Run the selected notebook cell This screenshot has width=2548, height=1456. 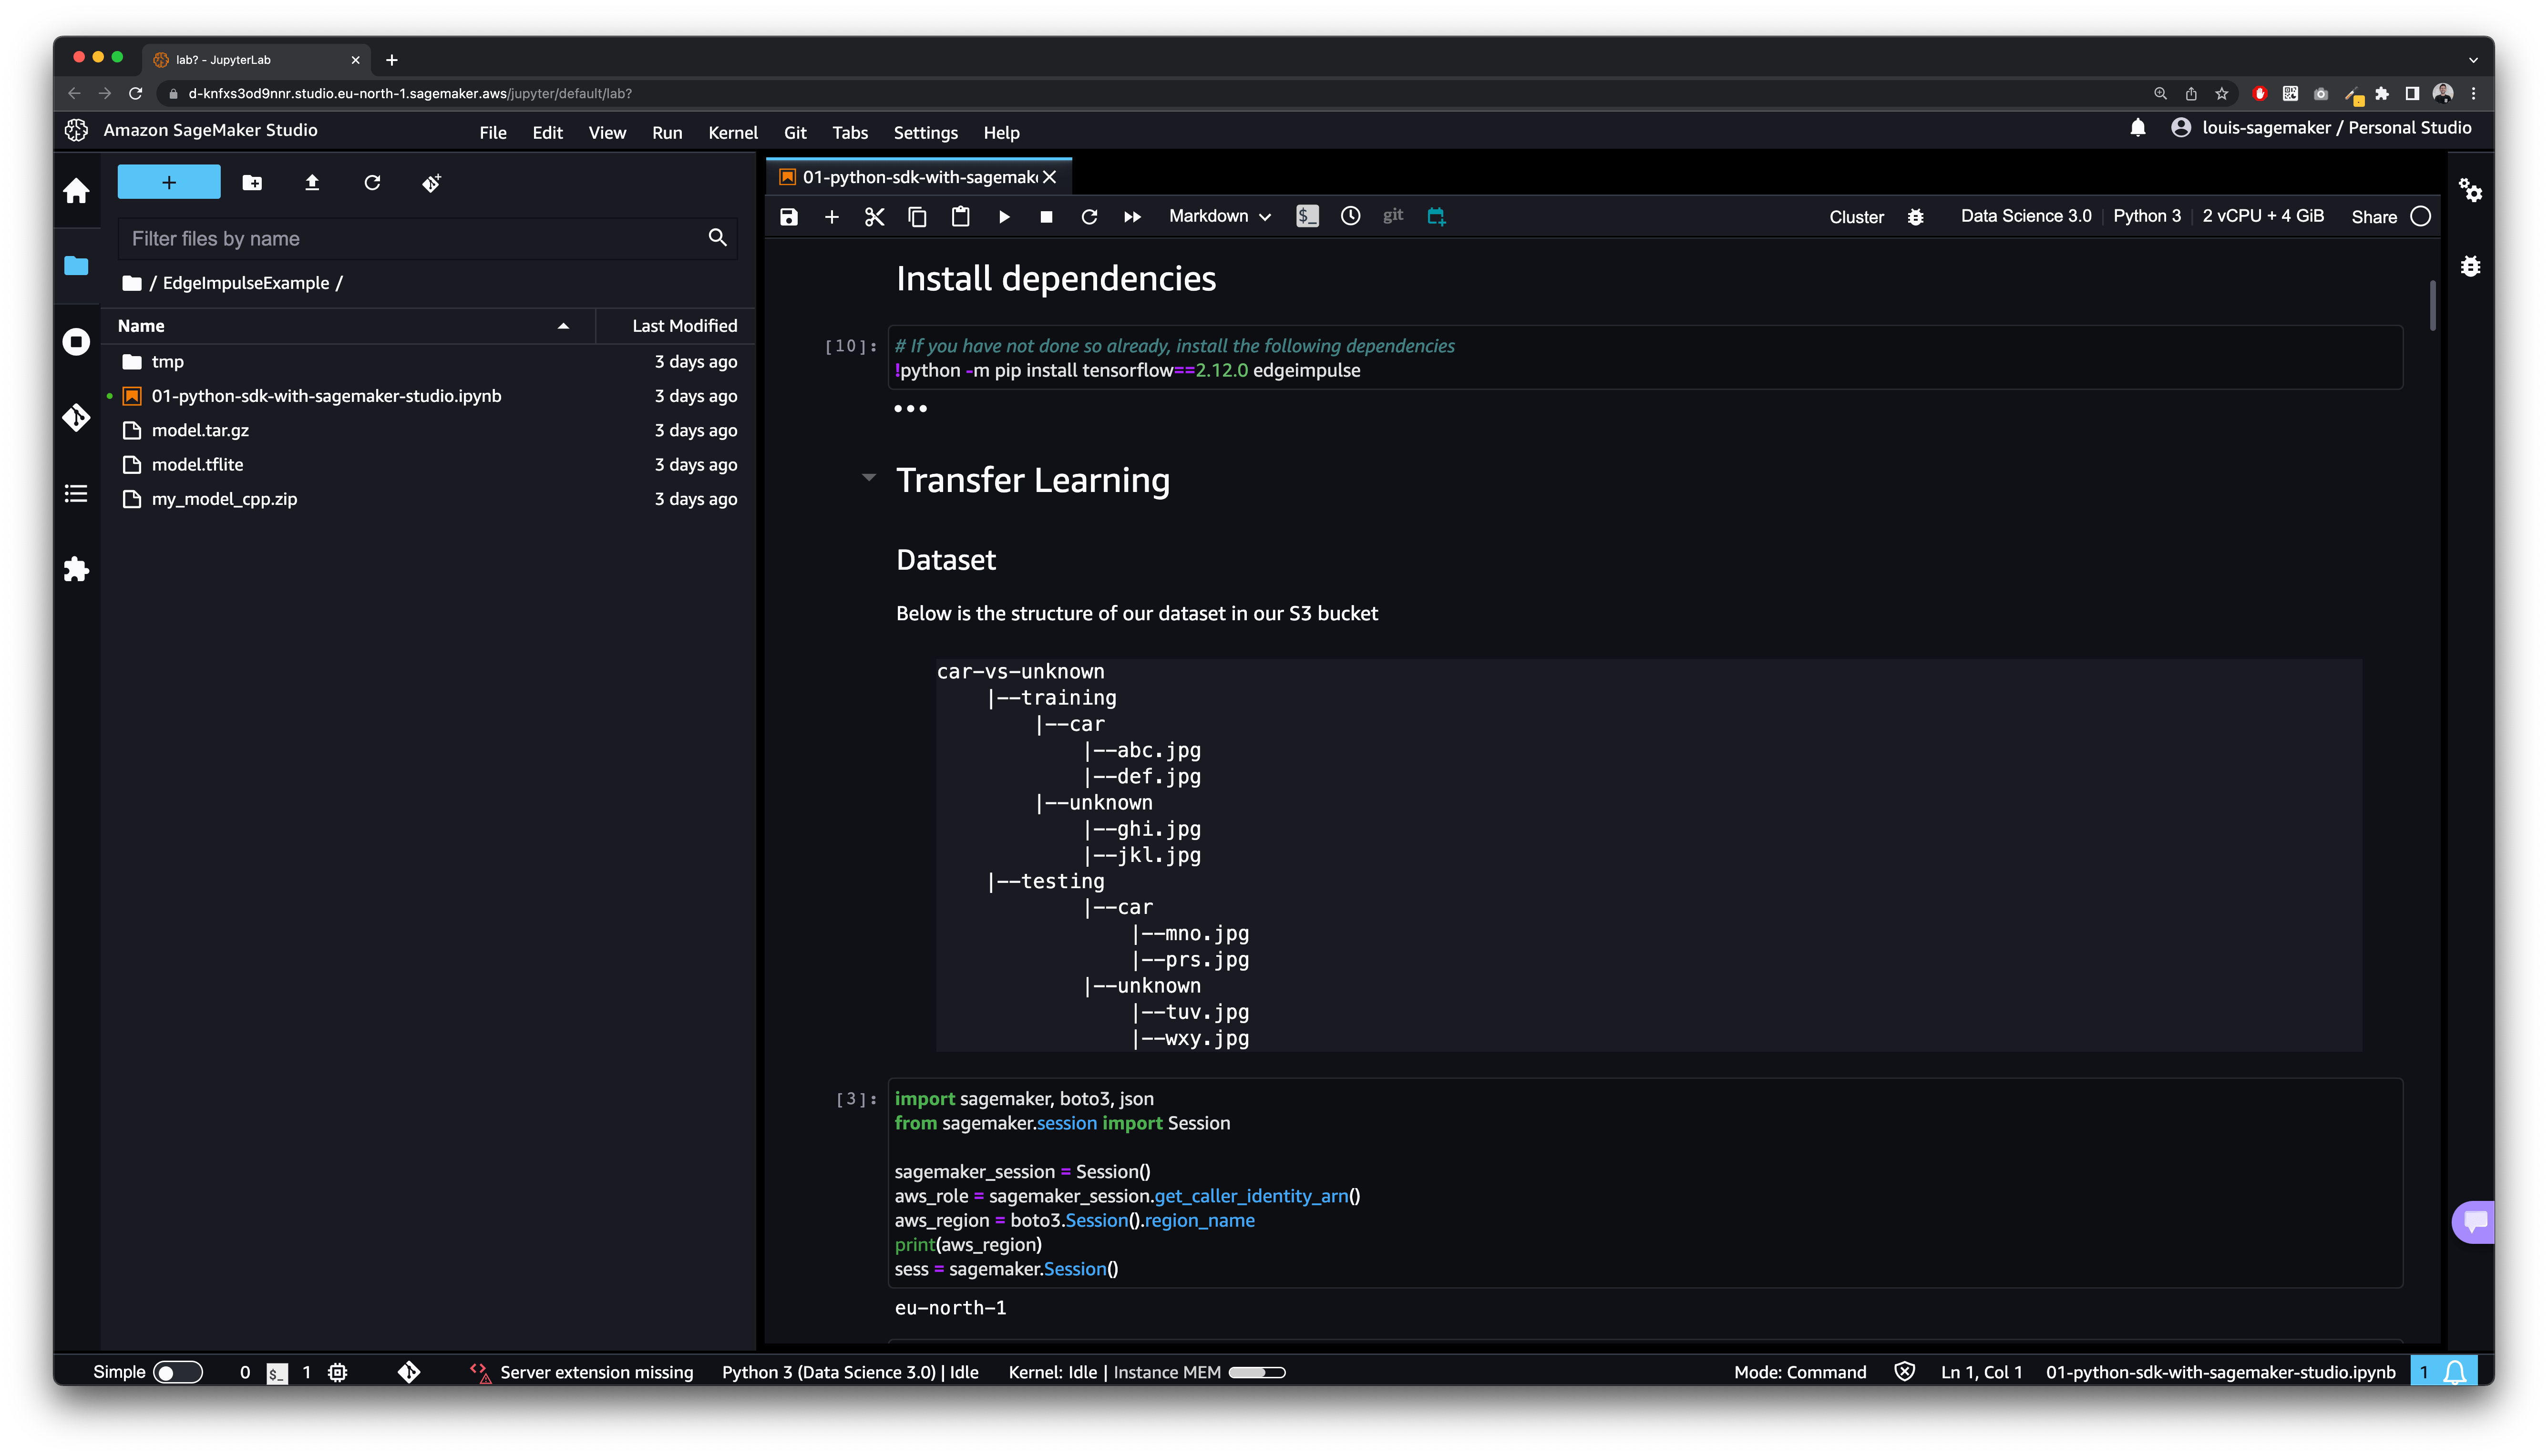click(1004, 216)
